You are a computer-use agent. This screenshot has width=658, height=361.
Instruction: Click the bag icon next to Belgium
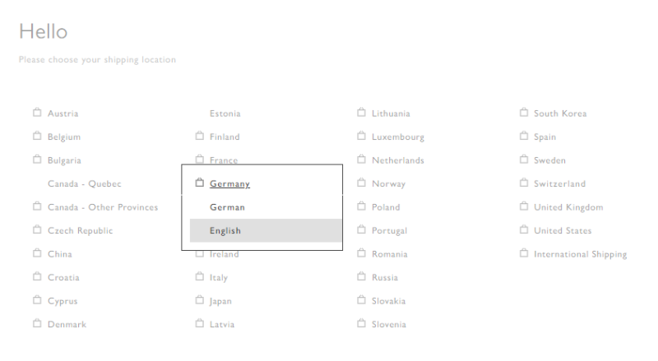click(x=36, y=137)
